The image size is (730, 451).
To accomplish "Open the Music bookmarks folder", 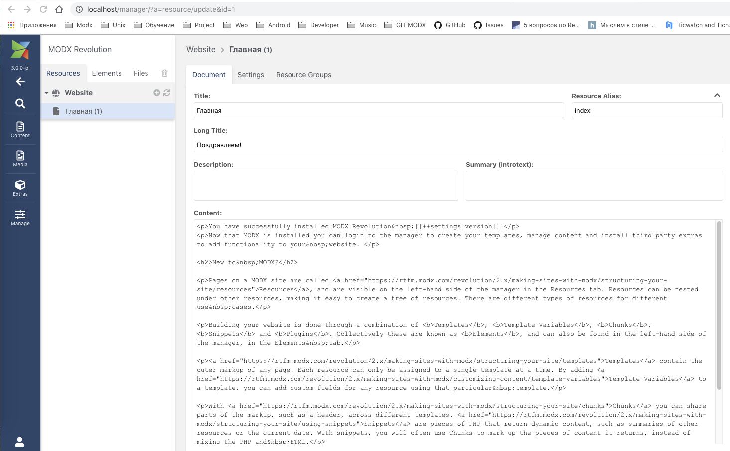I will [362, 25].
